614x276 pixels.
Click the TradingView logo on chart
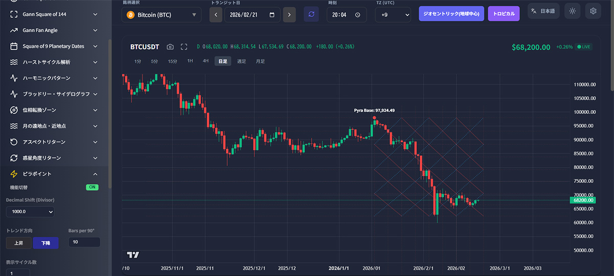(133, 255)
